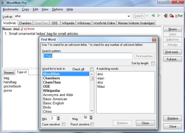Select matching word equi-
This screenshot has width=185, height=133.
(x=101, y=78)
